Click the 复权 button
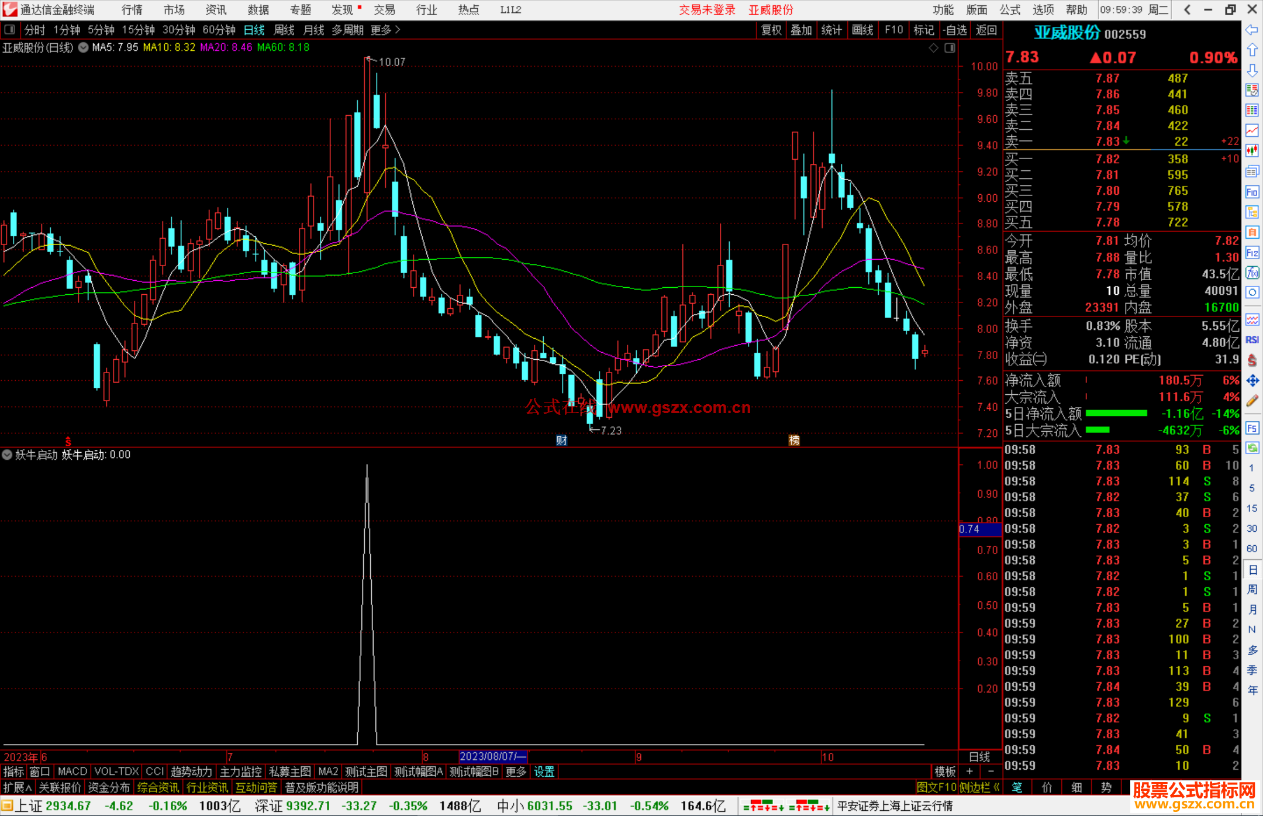Screen dimensions: 1263x816 771,30
